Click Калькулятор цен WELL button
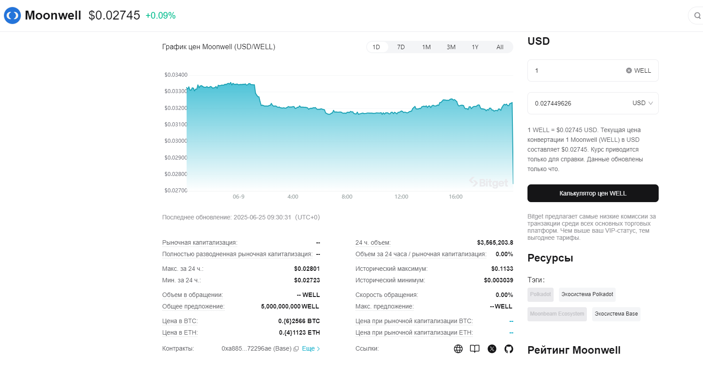Viewport: 703px width, 367px height. (x=593, y=193)
